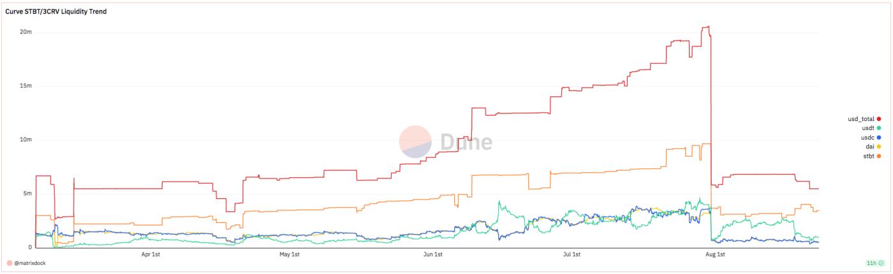Click the green checkmark status icon
Image resolution: width=893 pixels, height=274 pixels.
point(881,263)
